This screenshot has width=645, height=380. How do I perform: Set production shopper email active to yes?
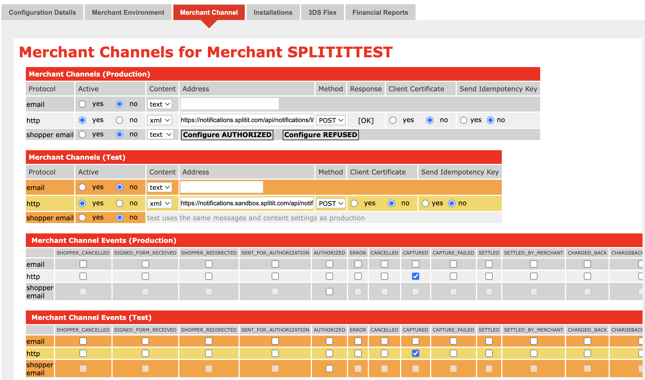(82, 134)
